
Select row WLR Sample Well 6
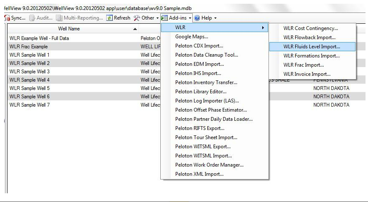click(84, 97)
